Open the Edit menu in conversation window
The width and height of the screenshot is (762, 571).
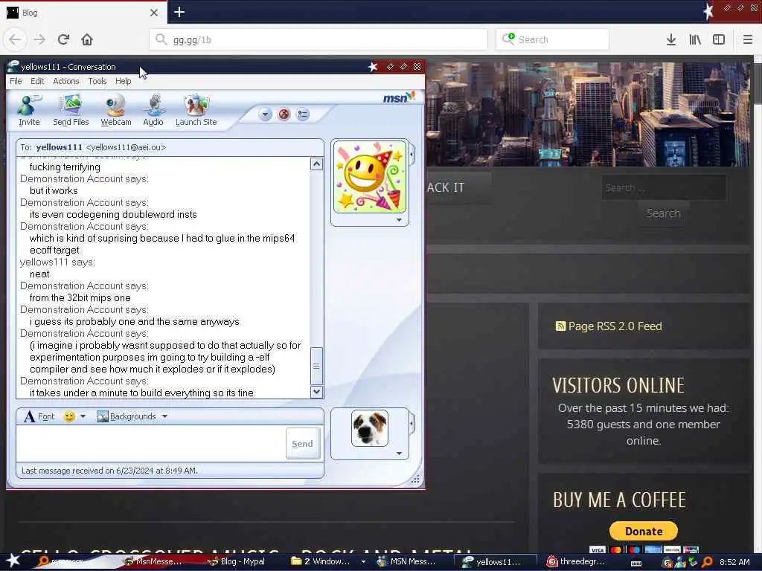[37, 81]
